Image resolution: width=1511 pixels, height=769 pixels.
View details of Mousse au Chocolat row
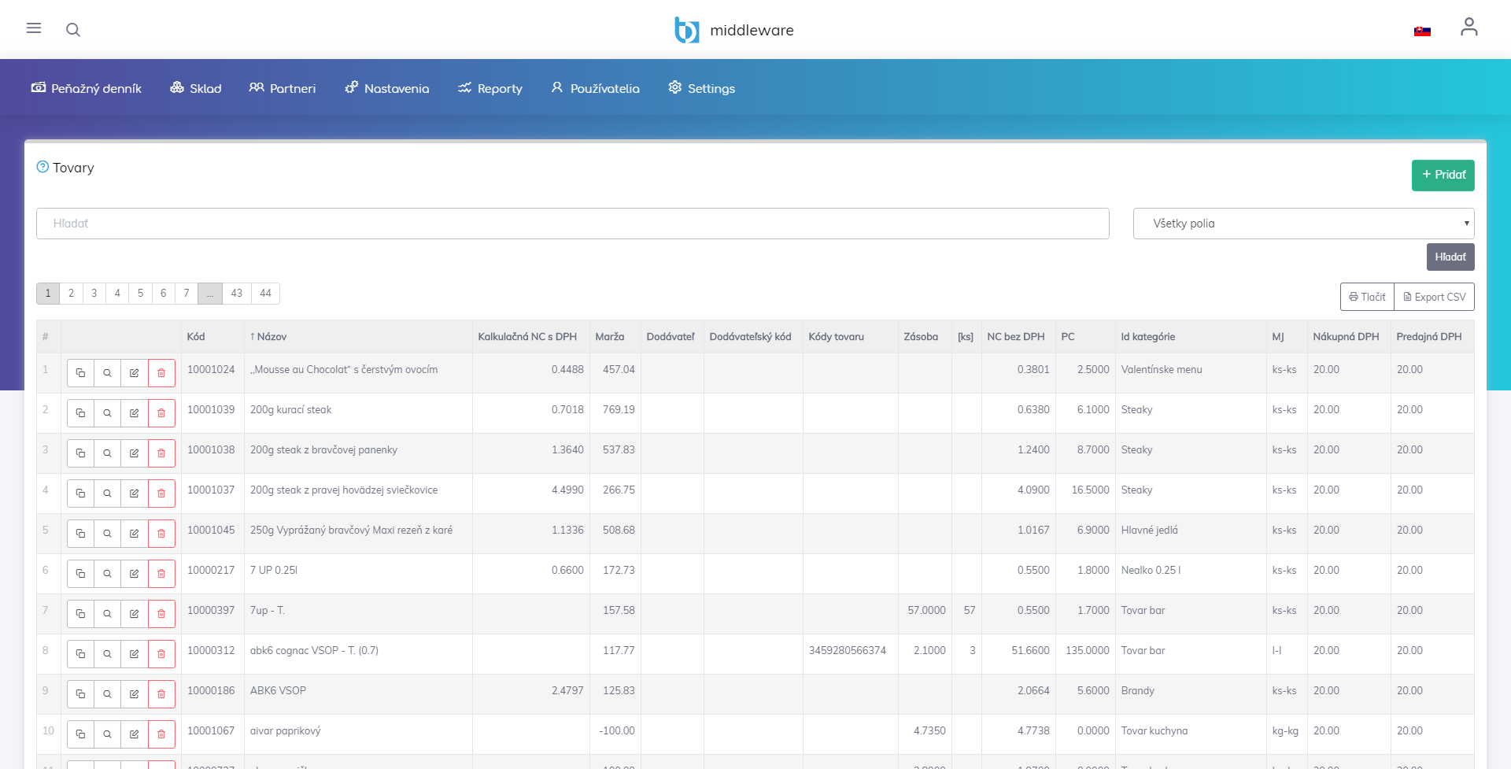coord(107,373)
